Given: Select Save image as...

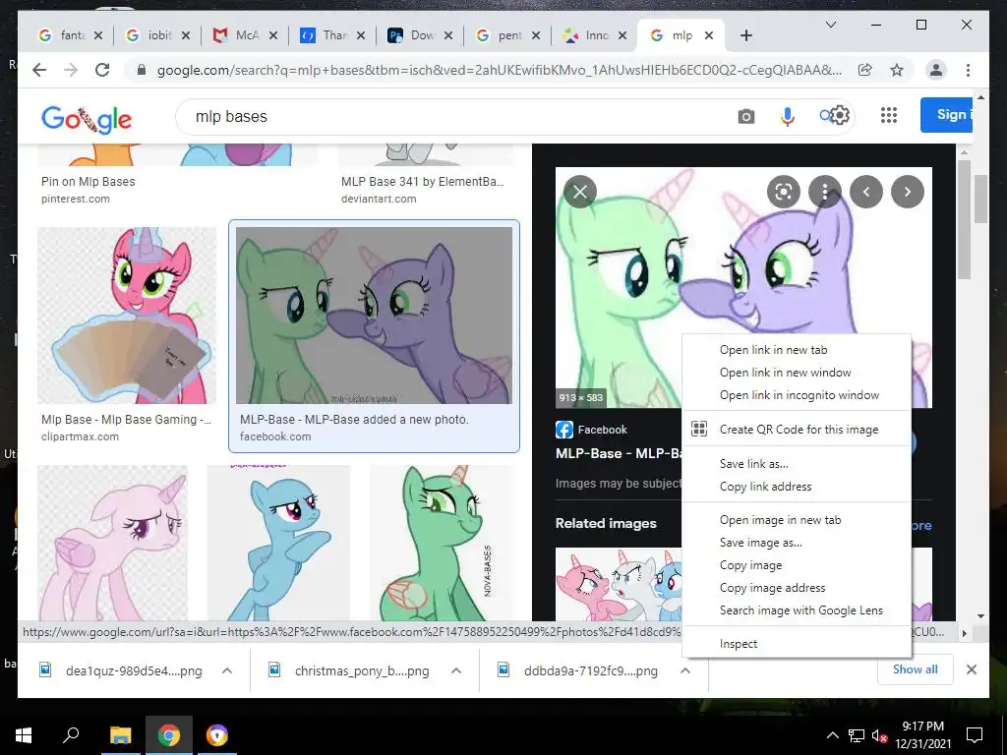Looking at the screenshot, I should point(797,543).
